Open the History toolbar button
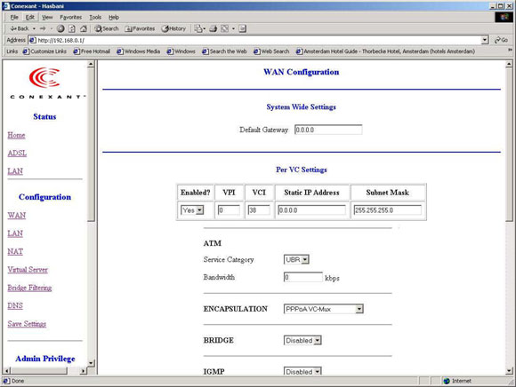 173,28
